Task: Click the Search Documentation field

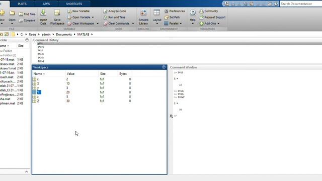Action: click(301, 4)
